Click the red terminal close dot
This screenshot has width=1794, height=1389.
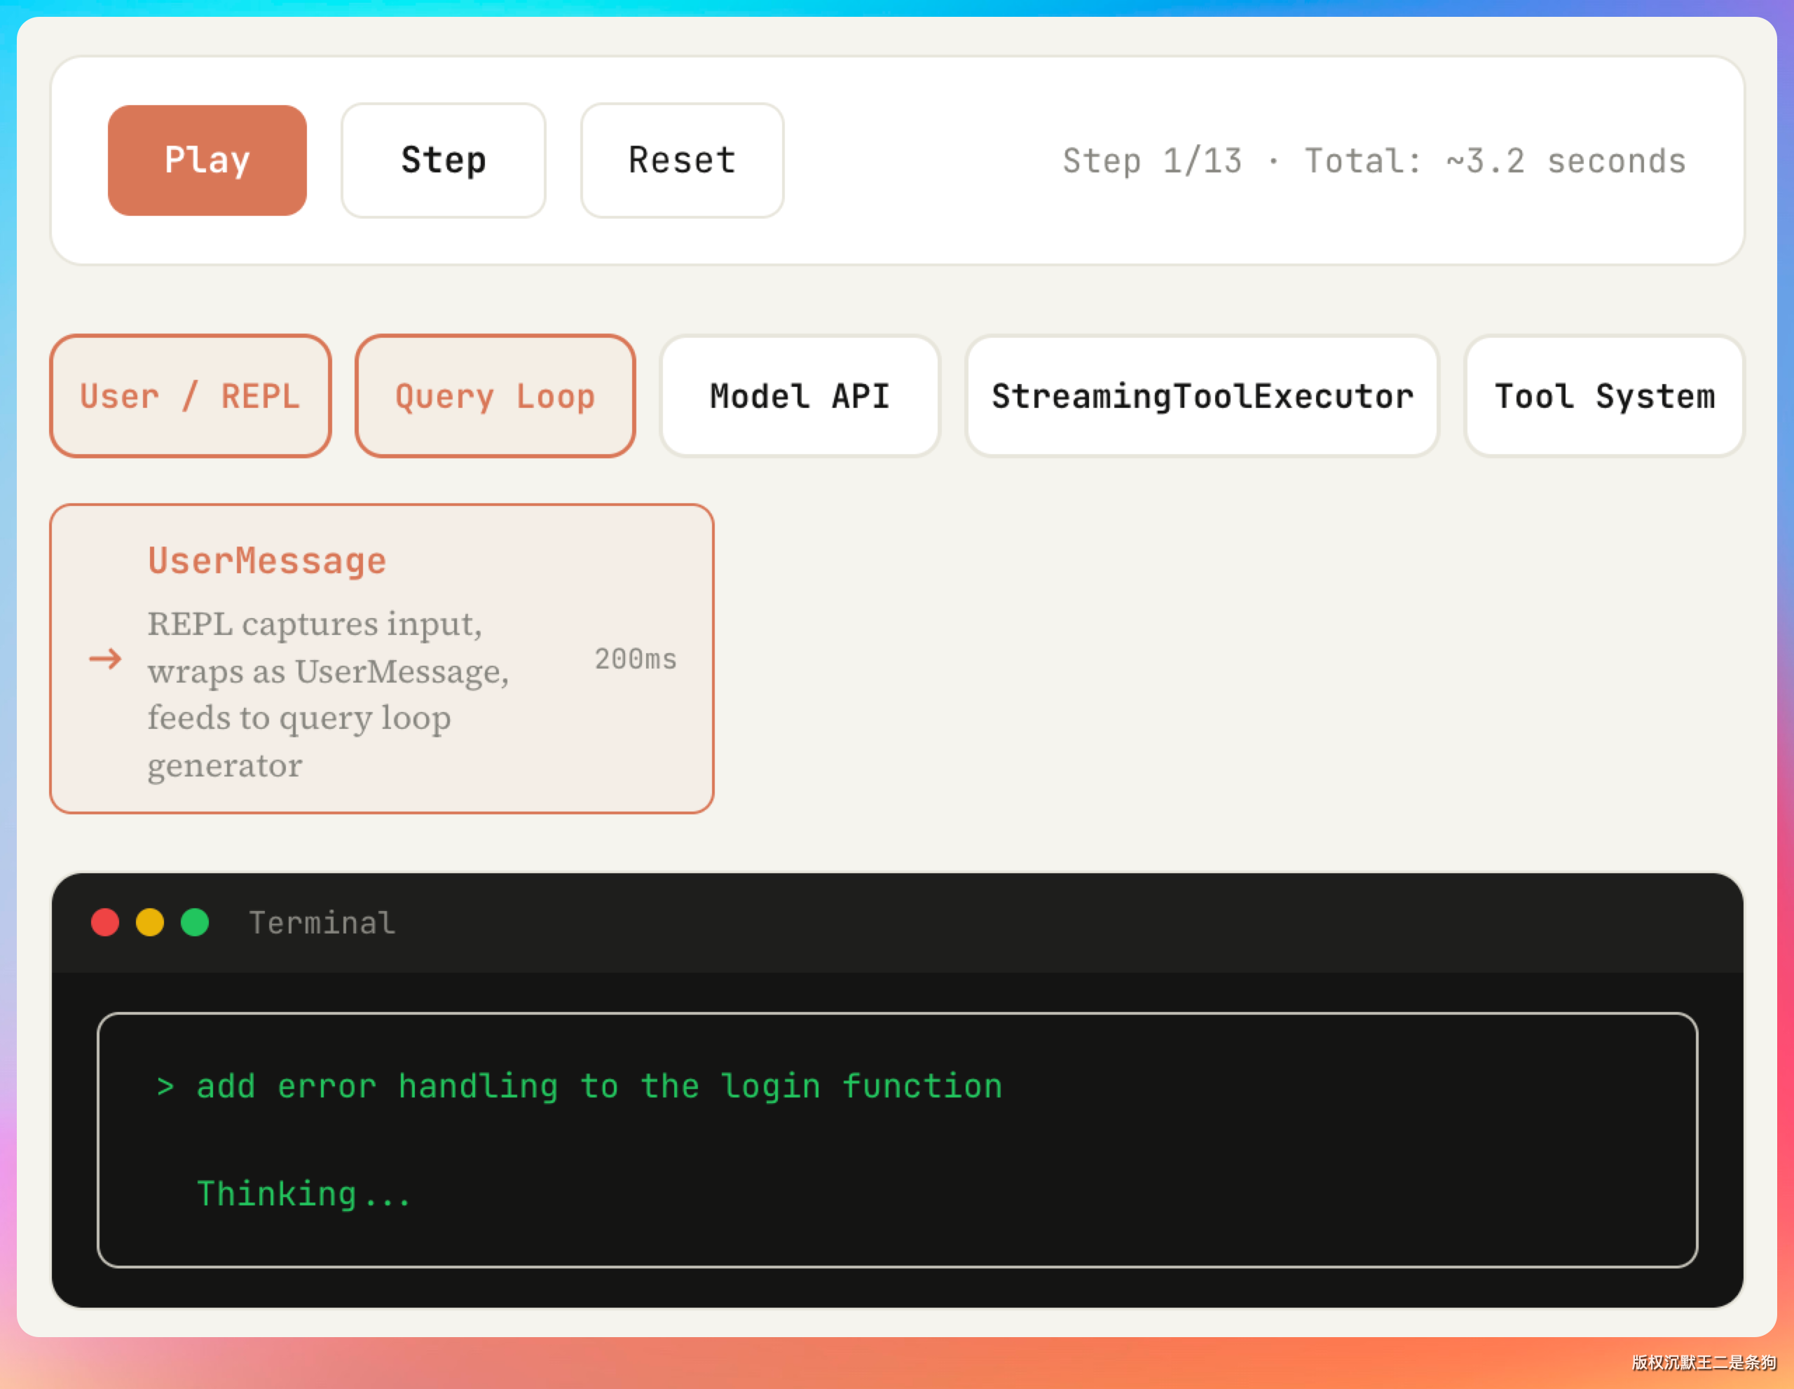[105, 922]
